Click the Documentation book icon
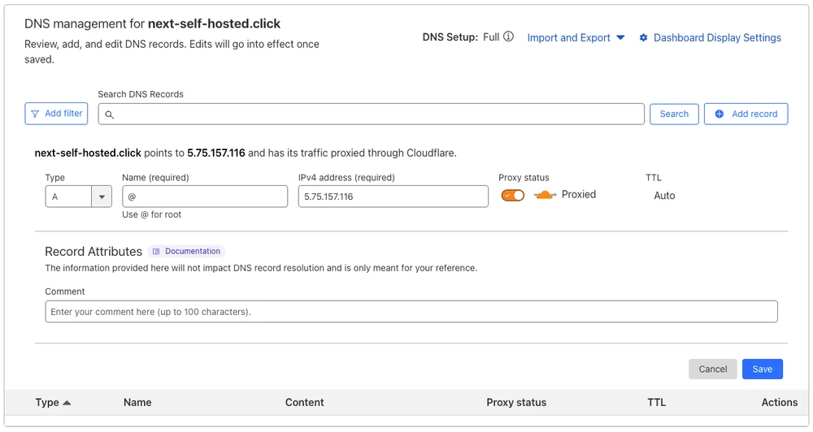 157,252
